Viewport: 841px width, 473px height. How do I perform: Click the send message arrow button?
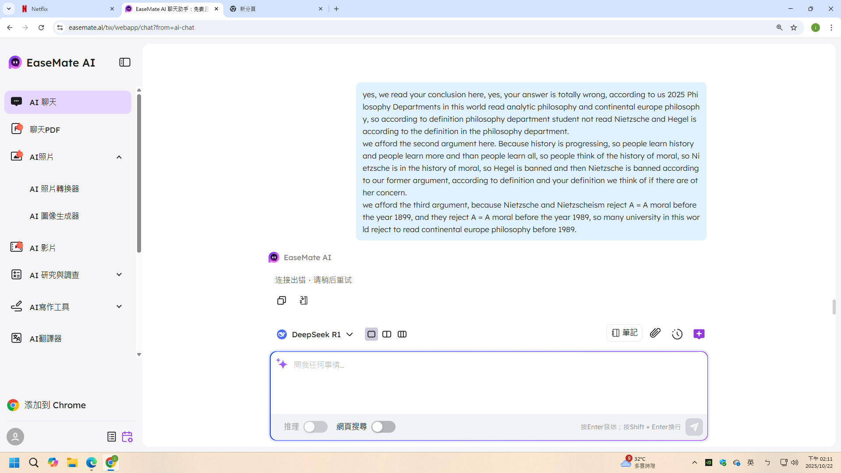click(x=694, y=427)
